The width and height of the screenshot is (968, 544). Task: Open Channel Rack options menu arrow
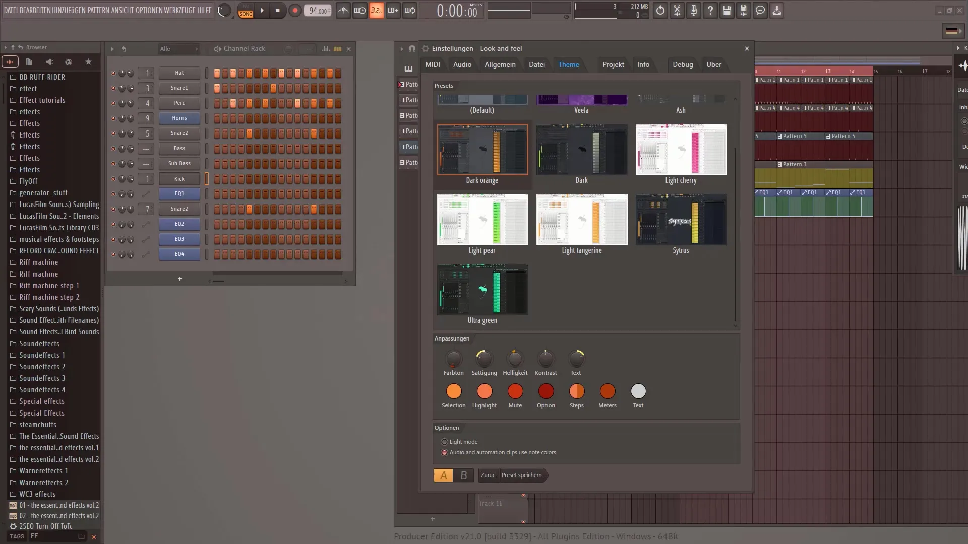(112, 49)
